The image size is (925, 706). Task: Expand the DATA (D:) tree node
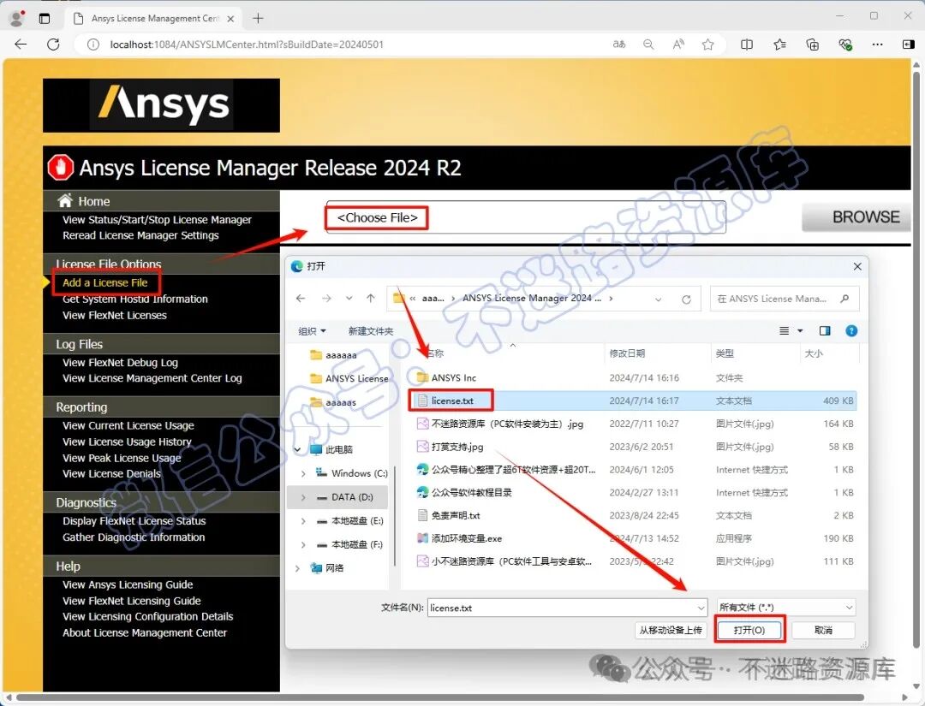(x=303, y=497)
